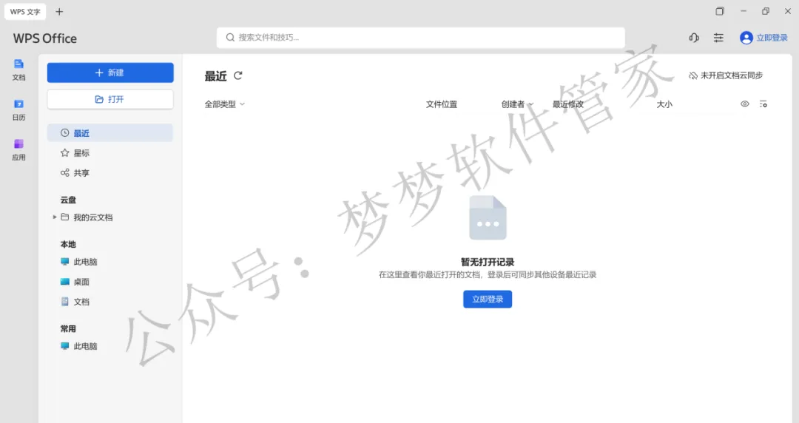The width and height of the screenshot is (799, 423).
Task: Open the 创建者 column dropdown
Action: click(x=516, y=104)
